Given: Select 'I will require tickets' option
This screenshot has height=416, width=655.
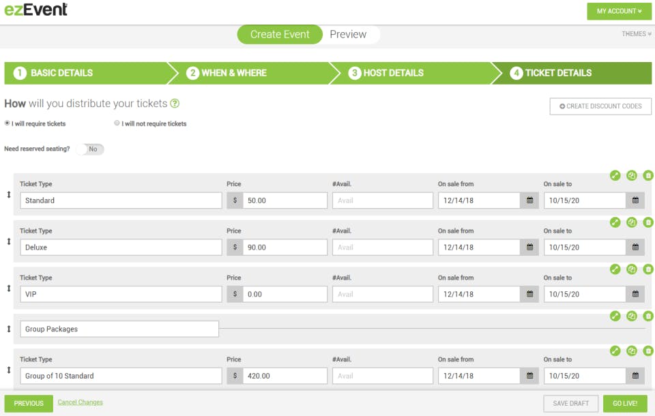Looking at the screenshot, I should click(7, 123).
